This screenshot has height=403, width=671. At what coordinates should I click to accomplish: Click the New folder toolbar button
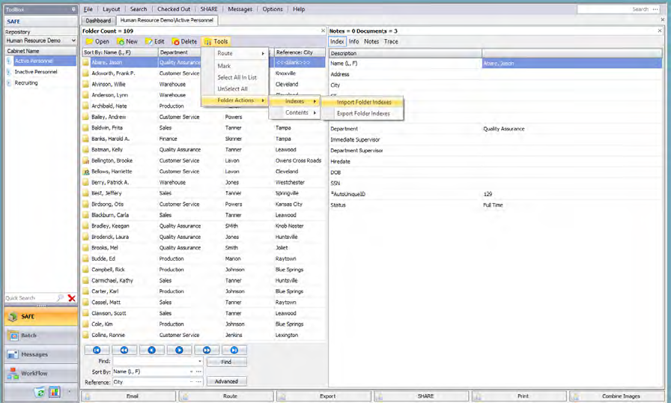[x=127, y=41]
